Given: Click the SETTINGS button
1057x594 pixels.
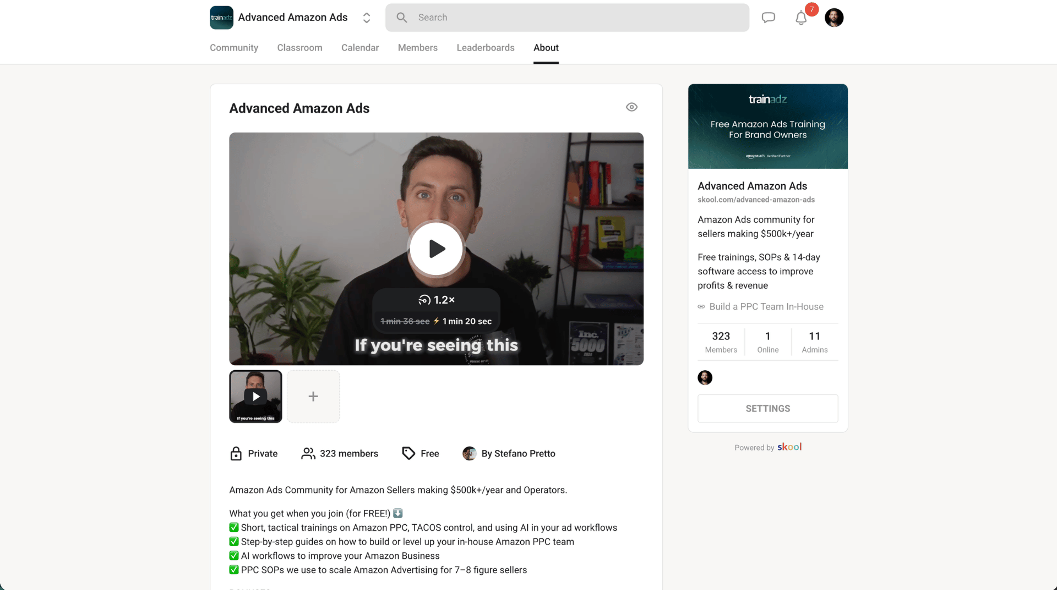Looking at the screenshot, I should [767, 409].
